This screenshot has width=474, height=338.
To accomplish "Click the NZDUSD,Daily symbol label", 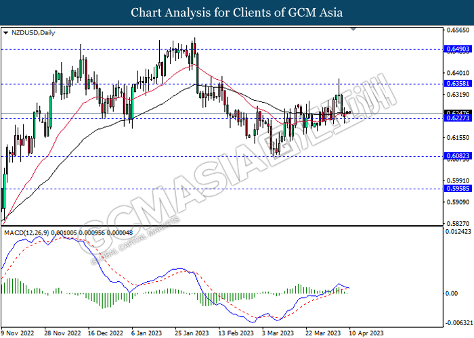I will point(33,33).
